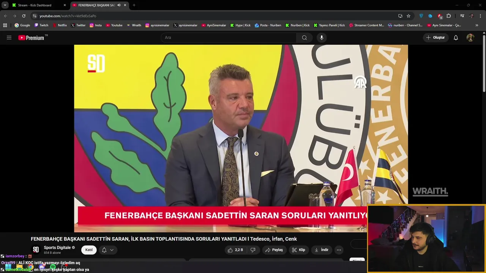The height and width of the screenshot is (273, 486).
Task: Click the YouTube search field Ara
Action: tap(229, 38)
